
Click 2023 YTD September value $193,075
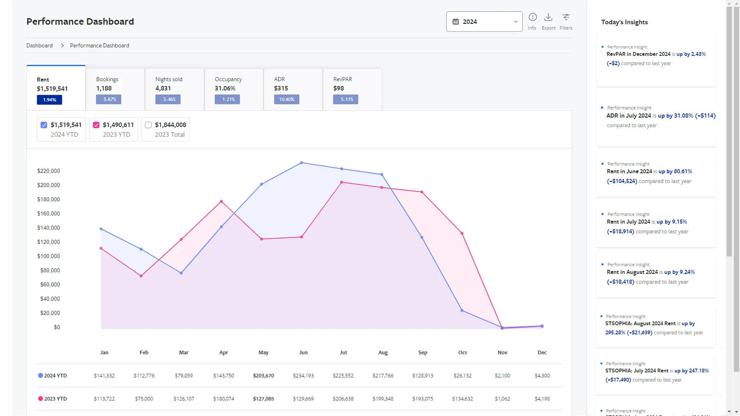[423, 399]
